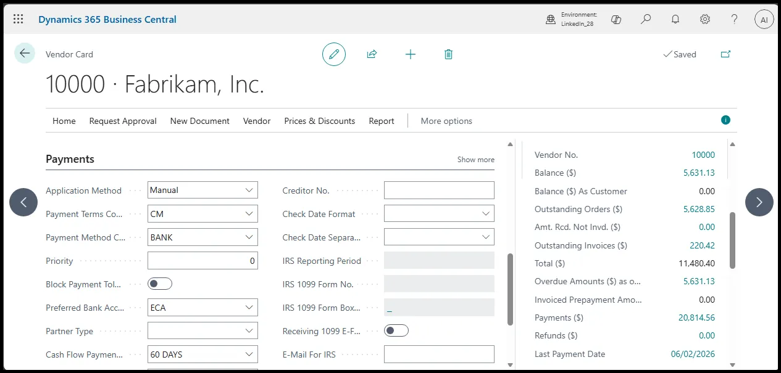The width and height of the screenshot is (781, 373).
Task: Open the Prices & Discounts menu
Action: tap(320, 121)
